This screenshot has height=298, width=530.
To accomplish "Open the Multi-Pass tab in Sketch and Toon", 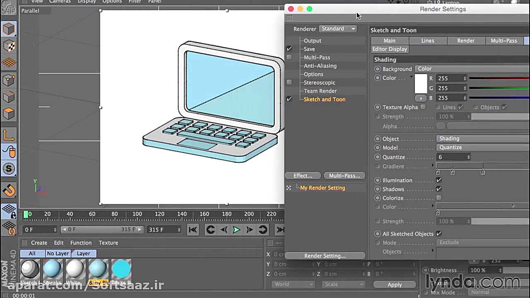I will coord(504,41).
